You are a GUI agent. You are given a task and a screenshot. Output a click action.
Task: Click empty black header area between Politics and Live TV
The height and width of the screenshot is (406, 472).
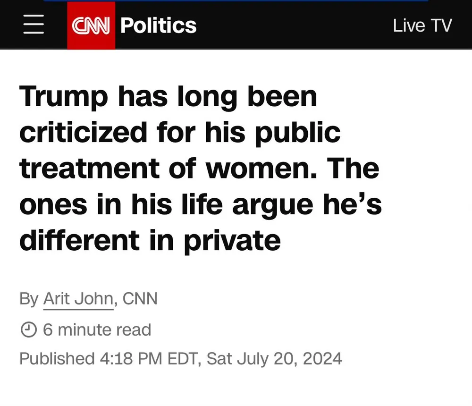coord(293,25)
